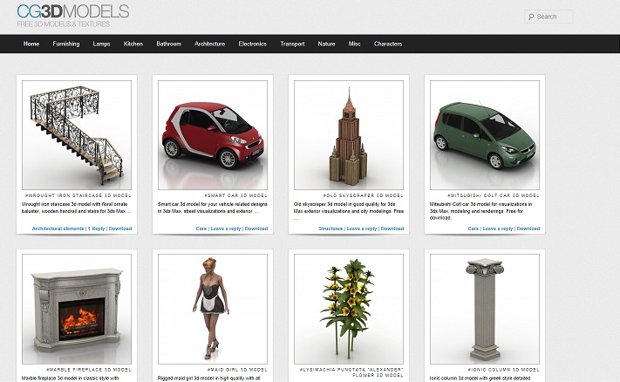Screen dimensions: 620x382
Task: Click the Smart Car 3D Model title
Action: 235,195
